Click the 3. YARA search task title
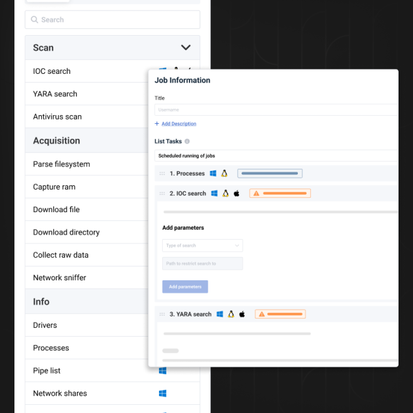 pyautogui.click(x=190, y=314)
